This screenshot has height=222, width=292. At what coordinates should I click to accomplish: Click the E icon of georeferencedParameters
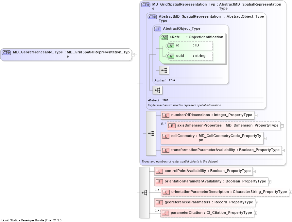click(159, 203)
